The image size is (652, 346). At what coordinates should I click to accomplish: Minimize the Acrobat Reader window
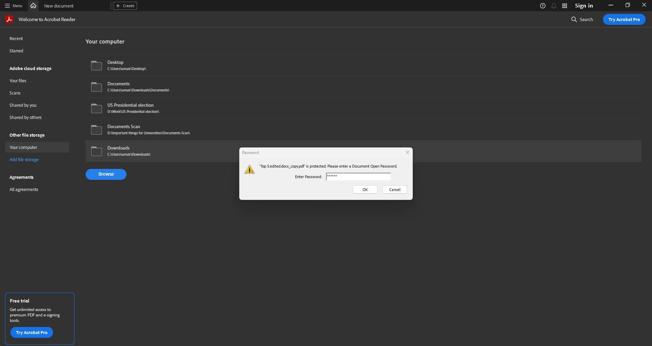(611, 5)
